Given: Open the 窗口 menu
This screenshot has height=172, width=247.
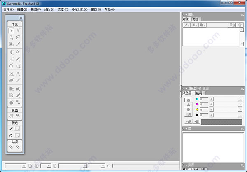Looking at the screenshot, I should pyautogui.click(x=96, y=9).
